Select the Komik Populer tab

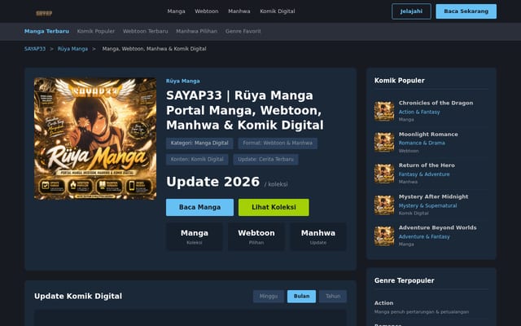click(96, 31)
